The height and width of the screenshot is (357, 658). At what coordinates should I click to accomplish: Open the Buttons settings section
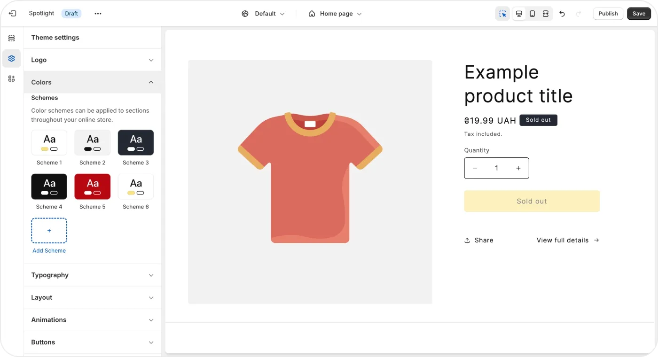pyautogui.click(x=92, y=342)
